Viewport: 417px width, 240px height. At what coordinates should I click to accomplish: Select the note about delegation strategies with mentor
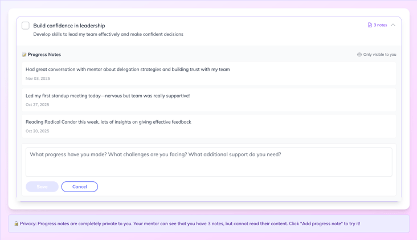208,74
